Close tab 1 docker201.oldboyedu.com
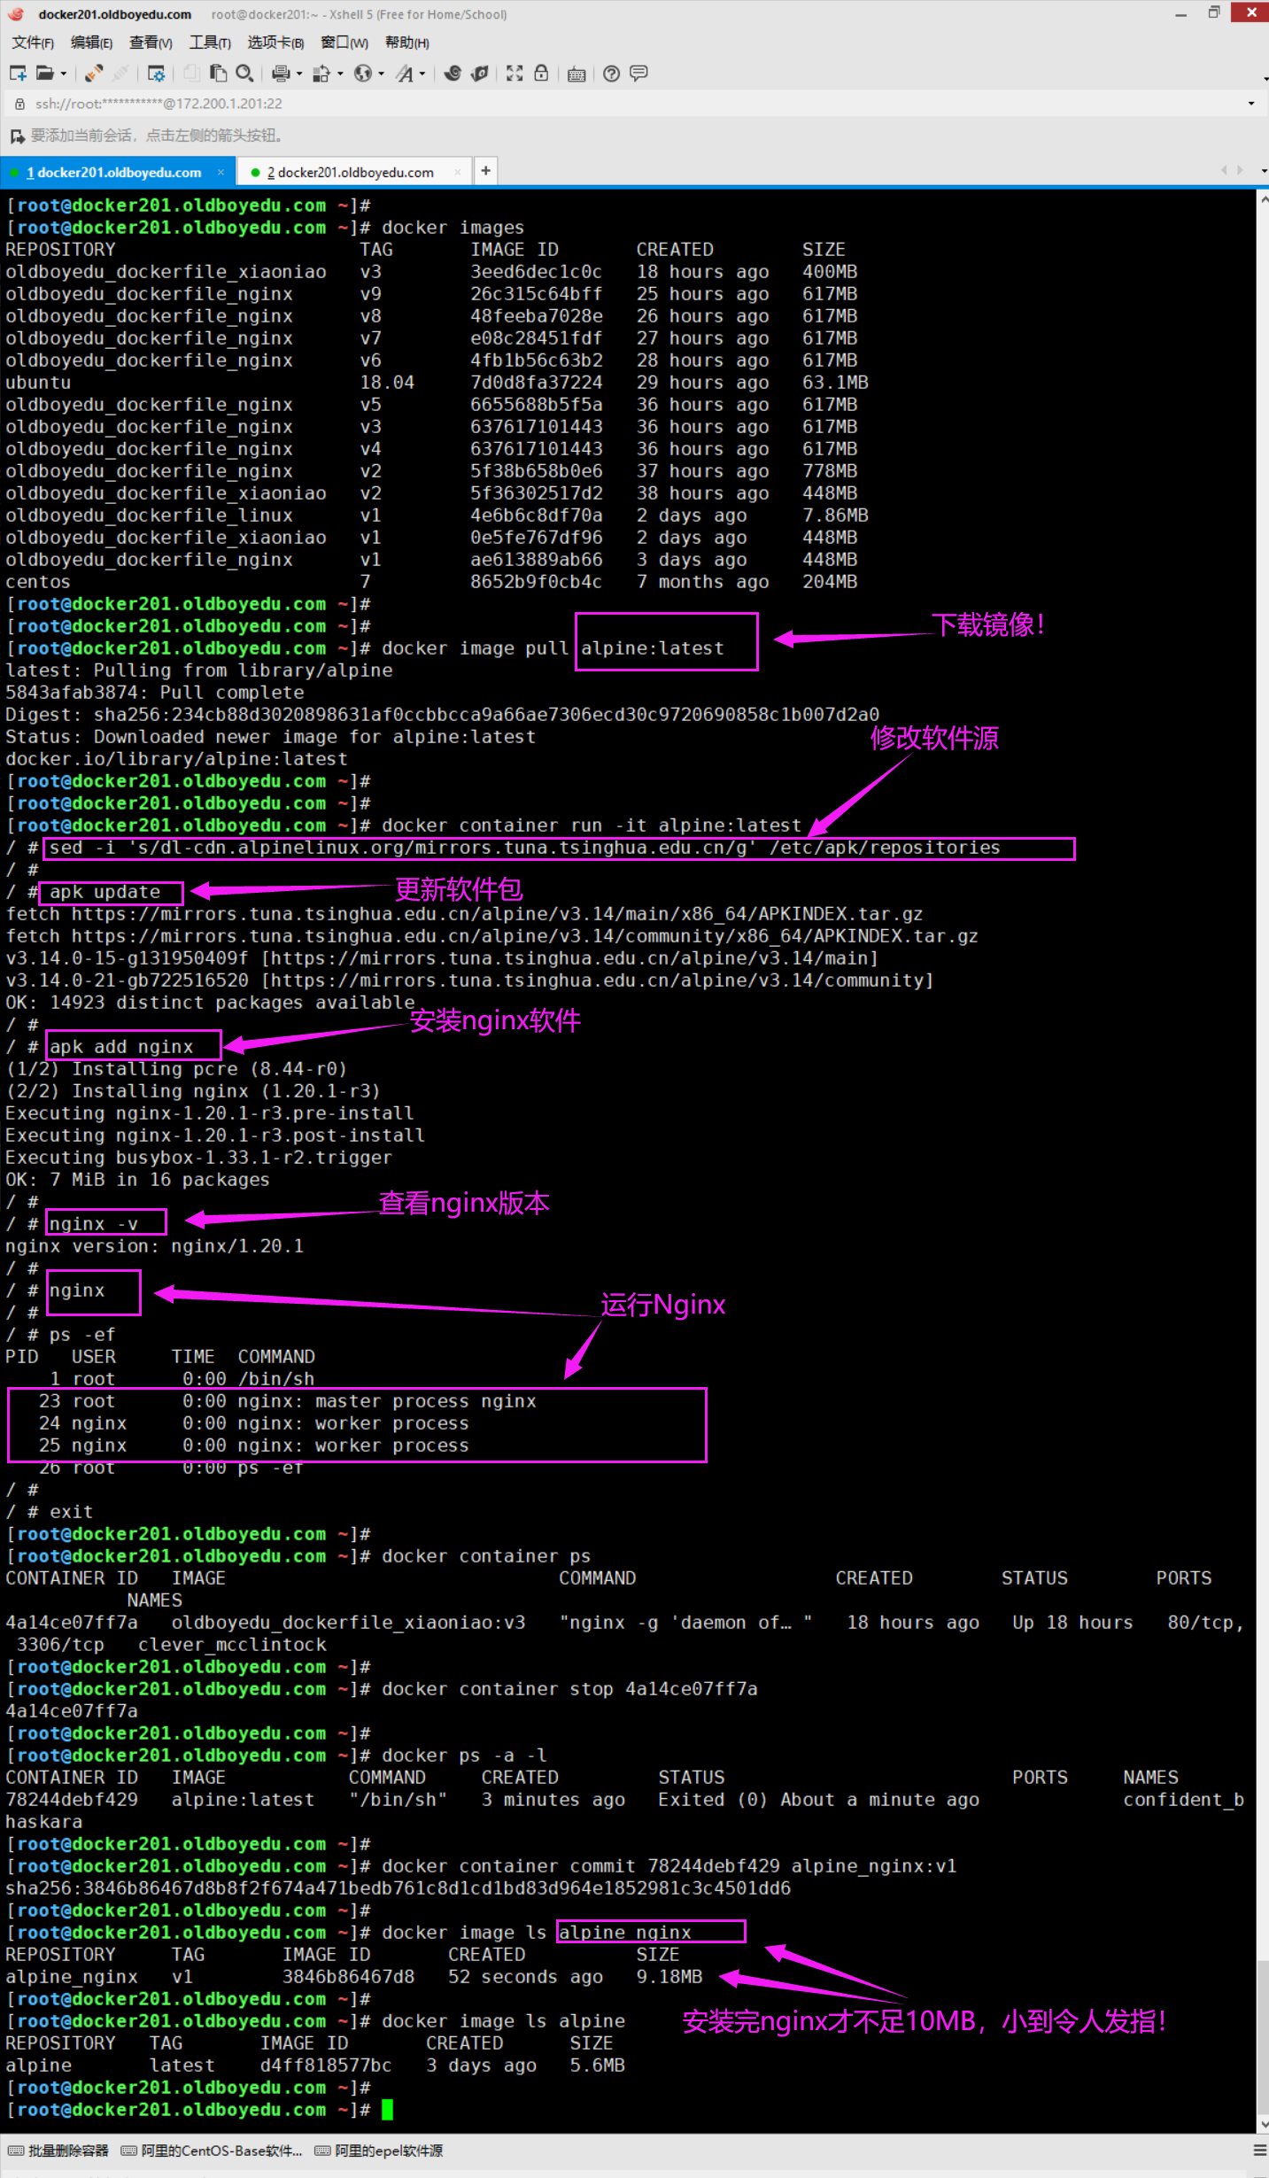 click(221, 172)
